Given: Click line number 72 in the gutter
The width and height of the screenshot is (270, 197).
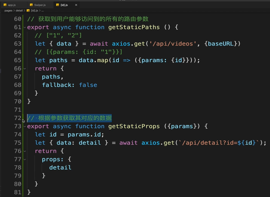Looking at the screenshot, I should [x=18, y=118].
